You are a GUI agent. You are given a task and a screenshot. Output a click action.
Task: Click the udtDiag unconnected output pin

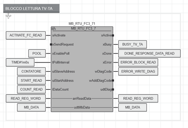(113, 90)
